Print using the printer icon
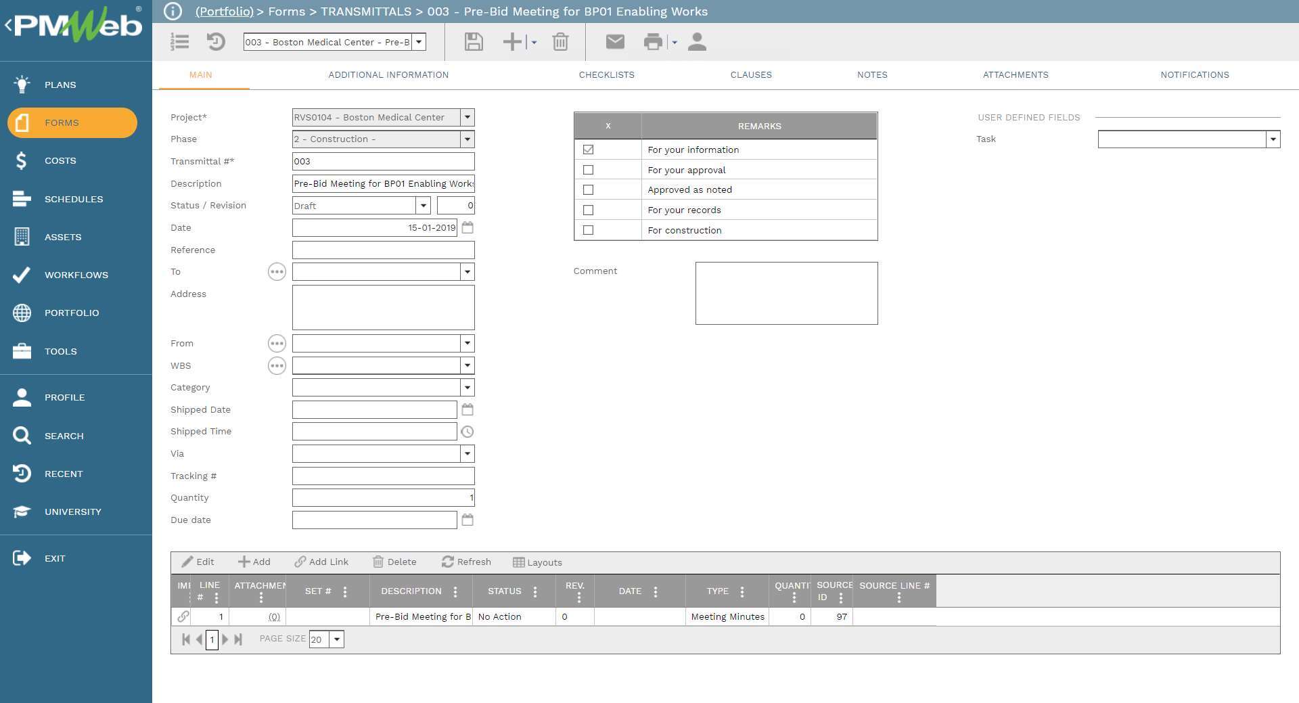 pos(653,42)
